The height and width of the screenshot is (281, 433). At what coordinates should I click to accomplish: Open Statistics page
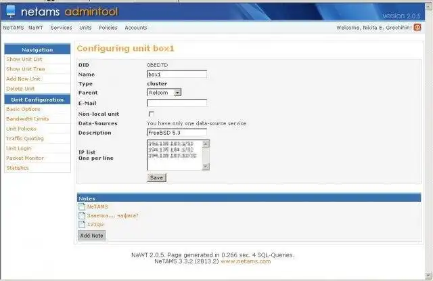18,168
